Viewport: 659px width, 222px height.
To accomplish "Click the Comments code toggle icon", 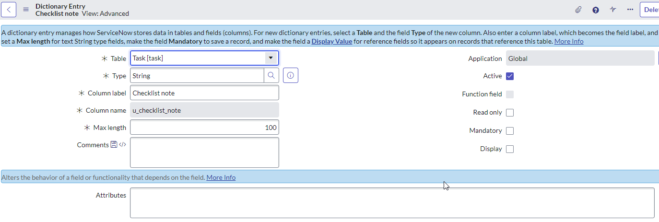I will point(122,145).
